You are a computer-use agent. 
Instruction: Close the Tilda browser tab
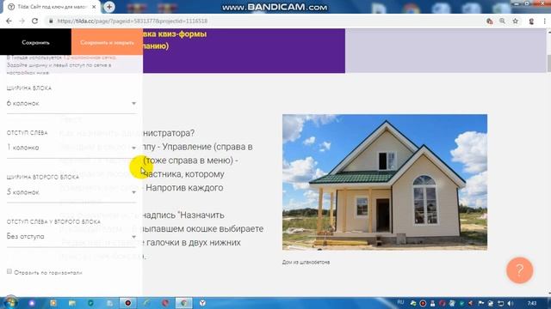tap(94, 7)
